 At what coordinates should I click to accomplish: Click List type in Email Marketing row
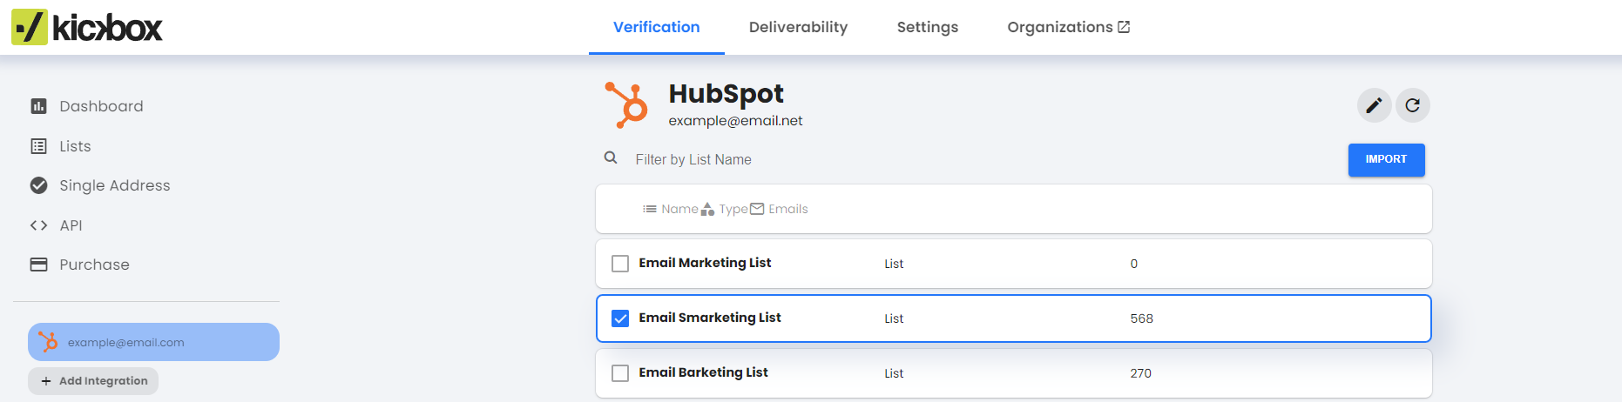894,264
